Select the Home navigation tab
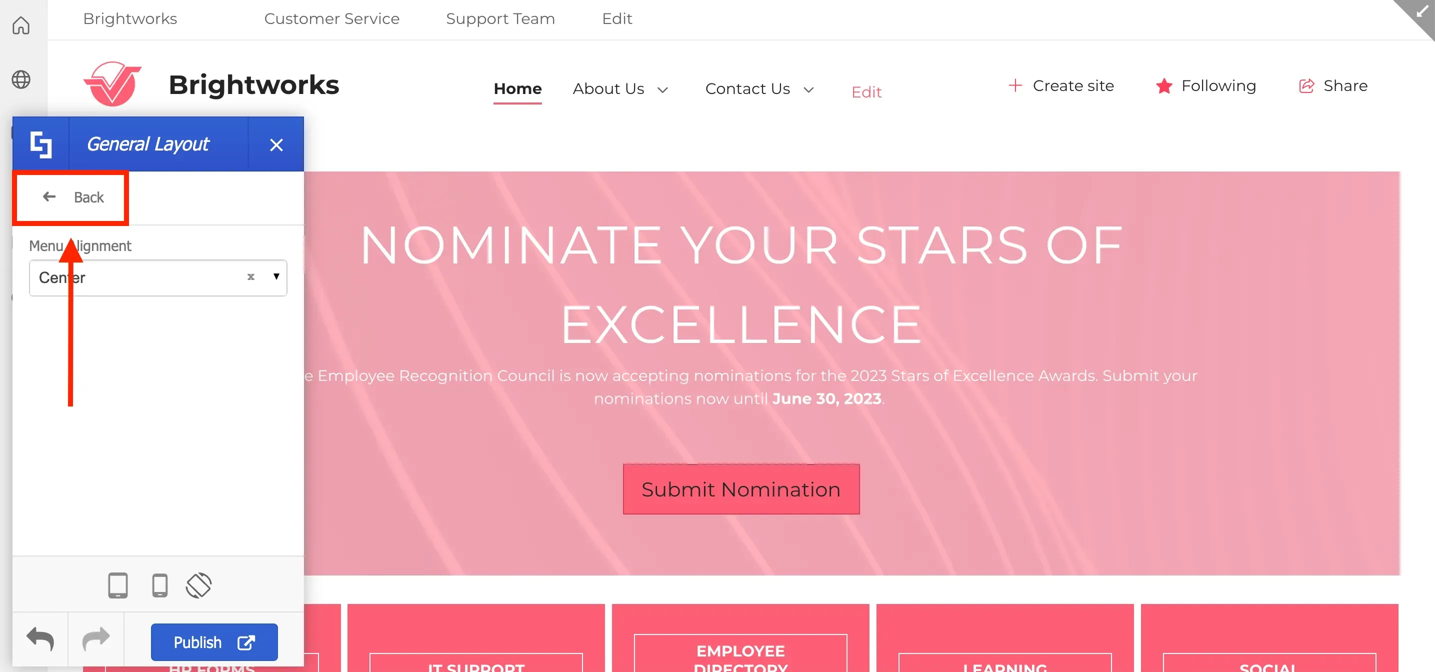 click(x=517, y=88)
